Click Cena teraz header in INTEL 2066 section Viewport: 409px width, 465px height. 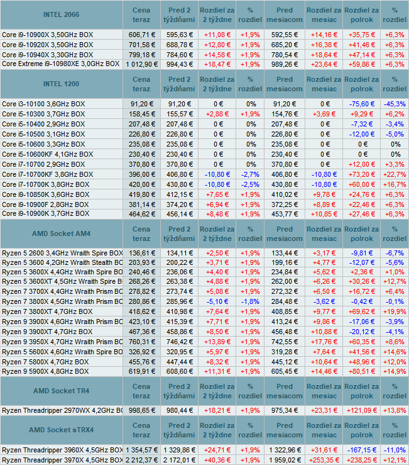click(141, 15)
